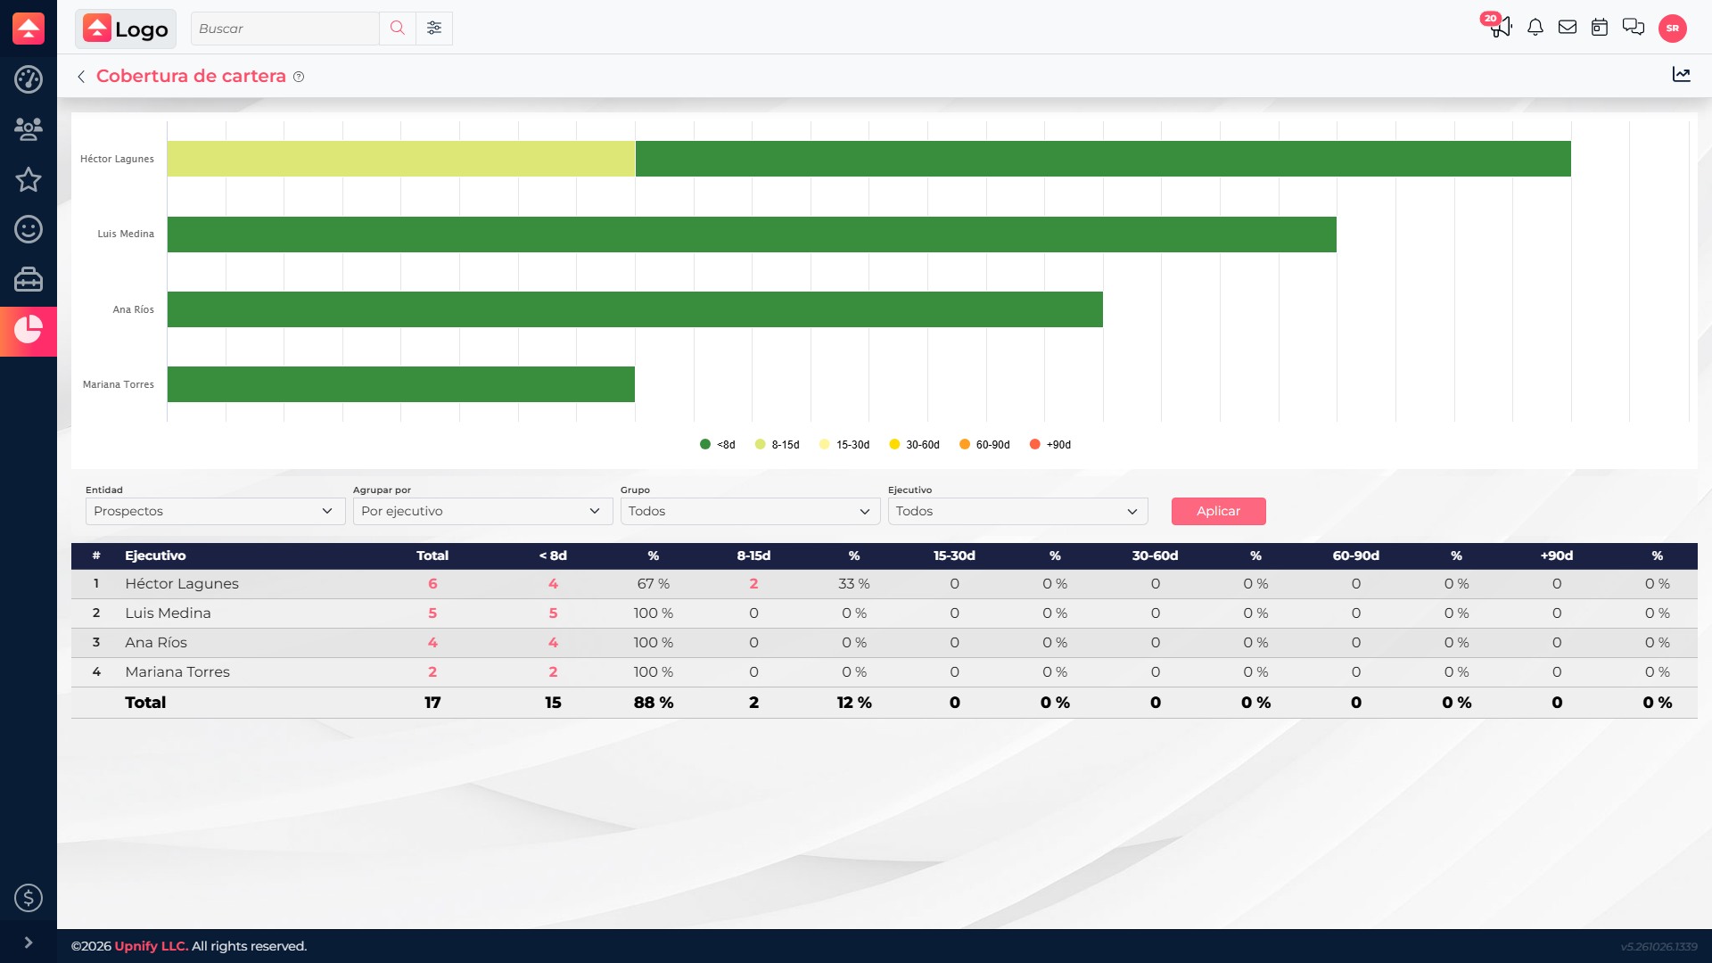Select the Ana Ríos table row name
The width and height of the screenshot is (1712, 963).
[156, 643]
